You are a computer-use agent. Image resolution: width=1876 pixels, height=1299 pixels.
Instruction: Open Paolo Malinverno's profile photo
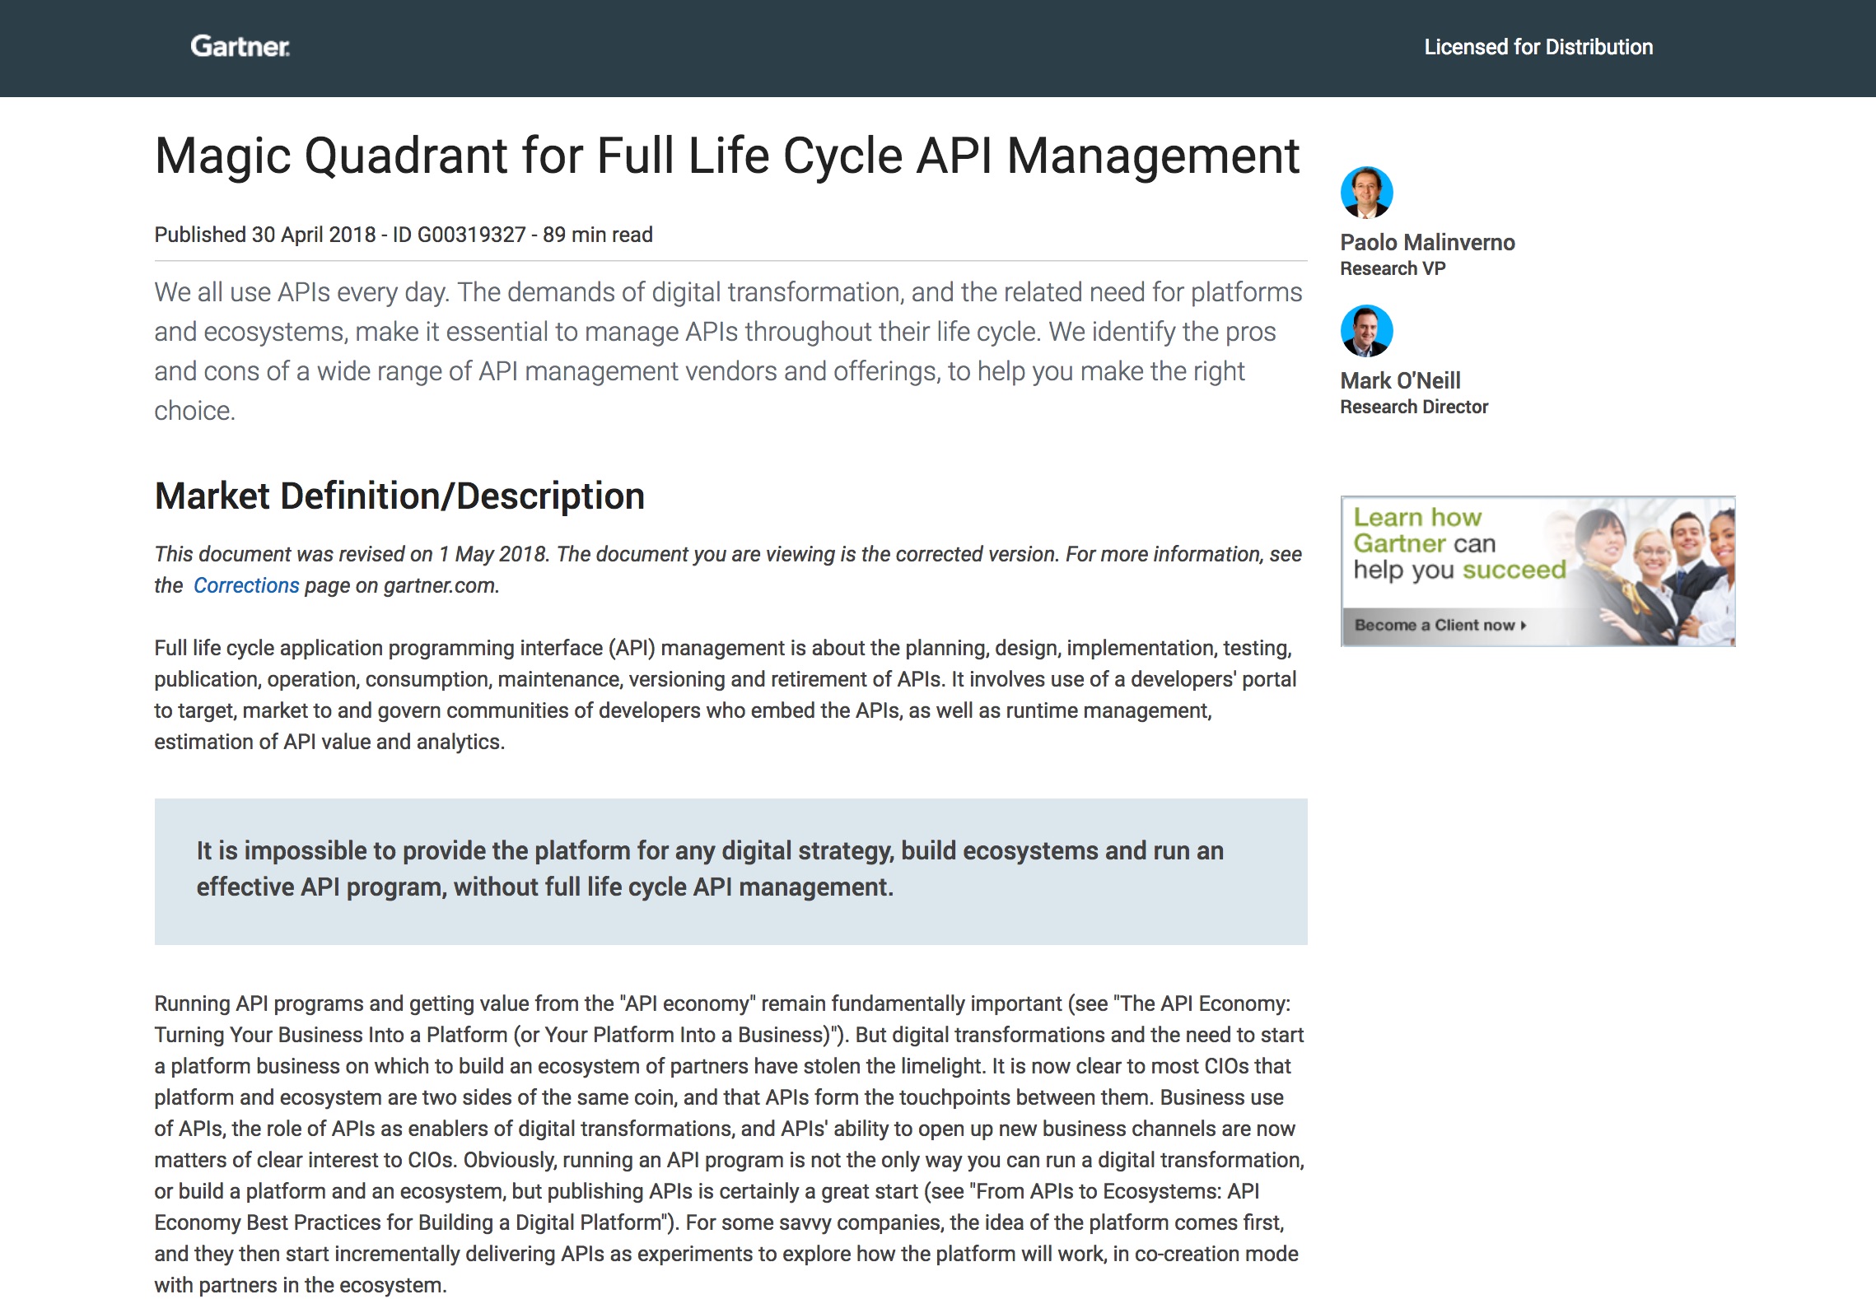(x=1366, y=193)
